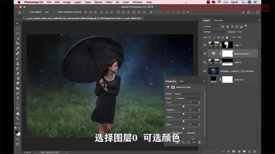Enable the Auto-Select checkbox
275x154 pixels.
click(x=28, y=12)
